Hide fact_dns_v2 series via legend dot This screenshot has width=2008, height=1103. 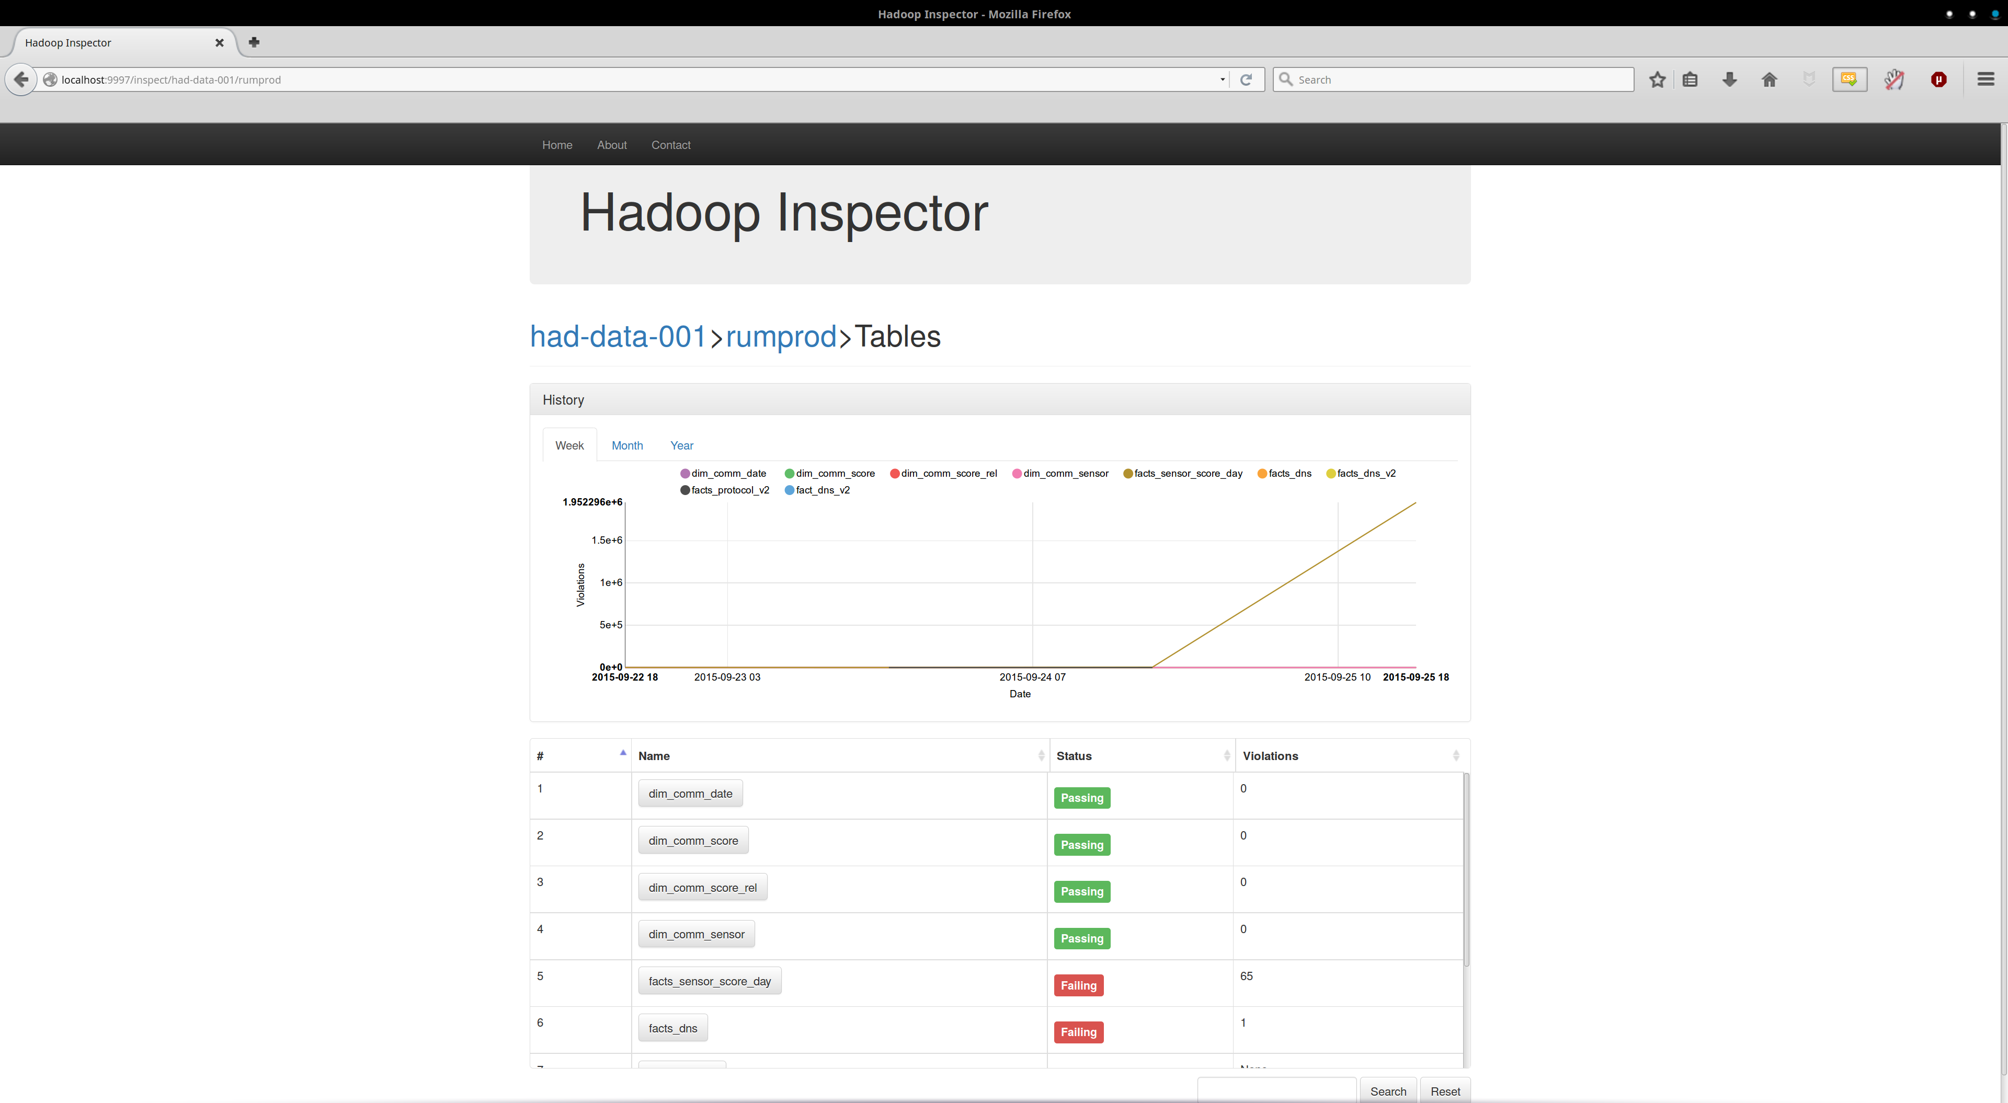pyautogui.click(x=790, y=490)
